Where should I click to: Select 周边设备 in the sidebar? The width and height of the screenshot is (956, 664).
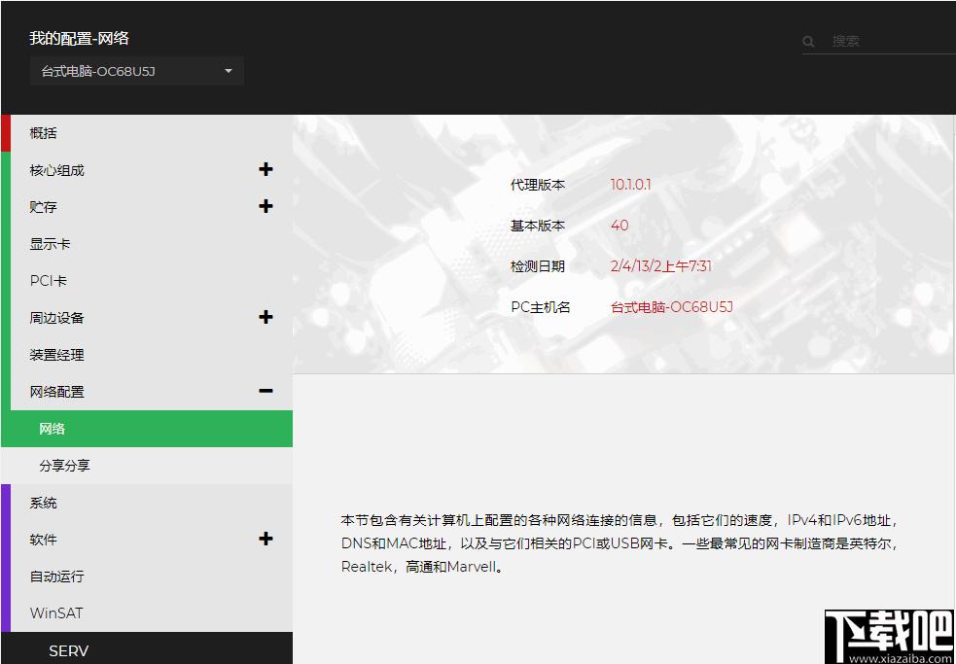point(56,318)
